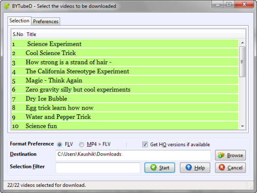Screen dimensions: 257x193
Task: Select 'Magic - Think Again' row
Action: click(x=125, y=80)
